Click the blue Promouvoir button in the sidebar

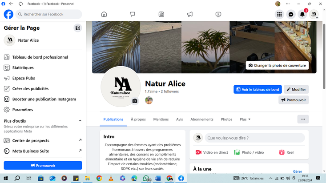coord(43,165)
